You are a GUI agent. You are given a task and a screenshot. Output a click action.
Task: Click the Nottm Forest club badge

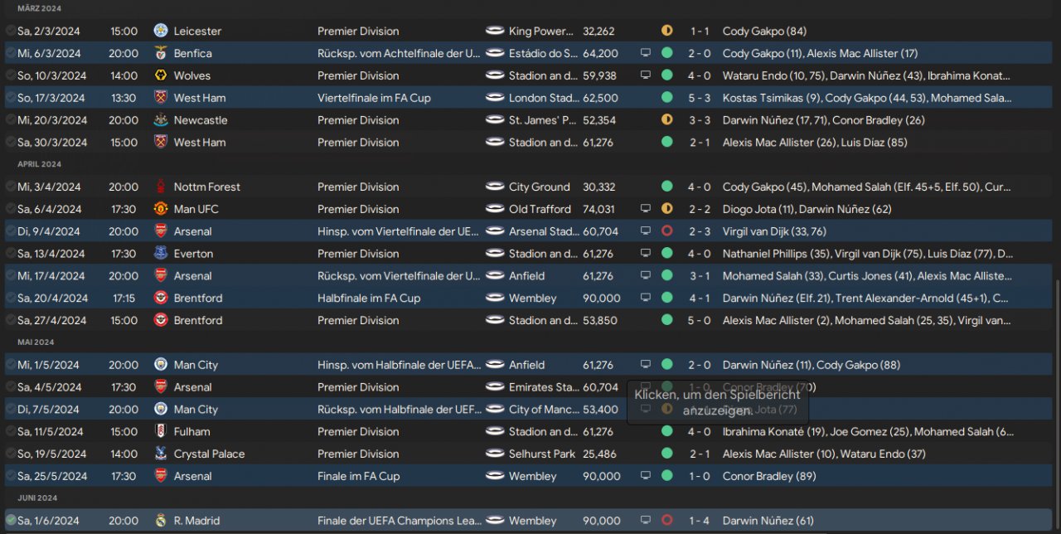[x=161, y=187]
